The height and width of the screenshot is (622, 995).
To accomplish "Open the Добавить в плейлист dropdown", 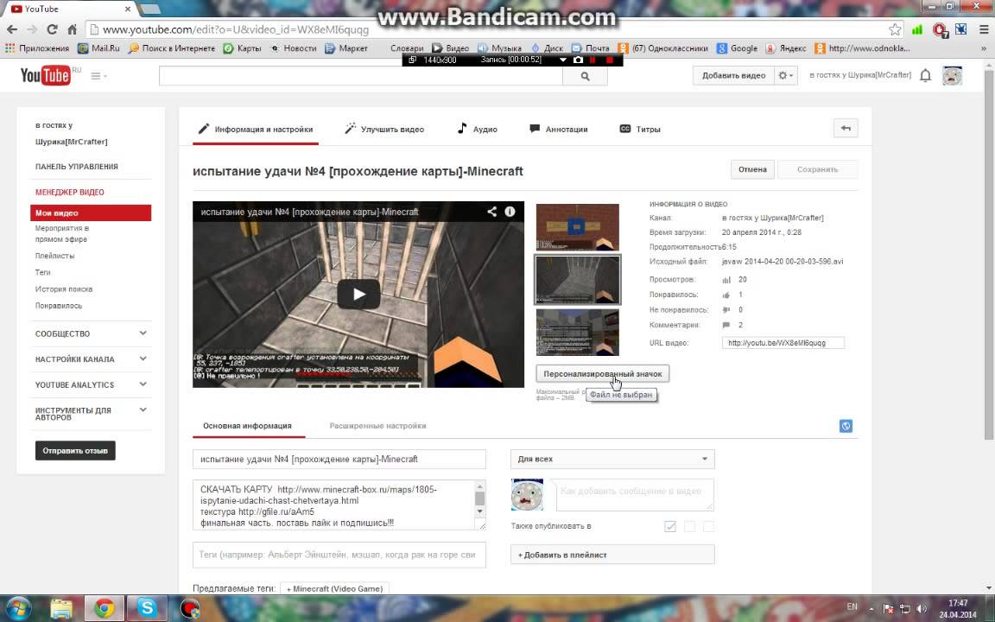I will coord(612,555).
